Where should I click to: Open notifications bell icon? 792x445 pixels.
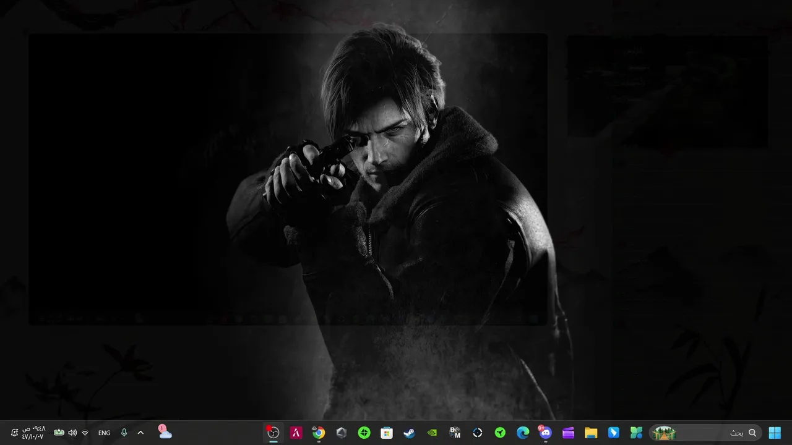(x=14, y=433)
